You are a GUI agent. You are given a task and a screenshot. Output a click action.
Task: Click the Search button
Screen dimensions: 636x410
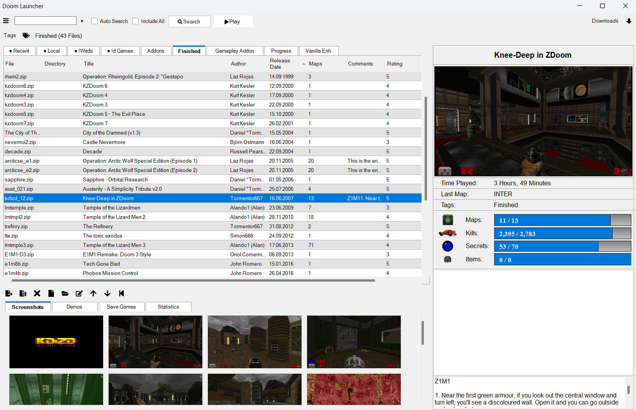189,21
